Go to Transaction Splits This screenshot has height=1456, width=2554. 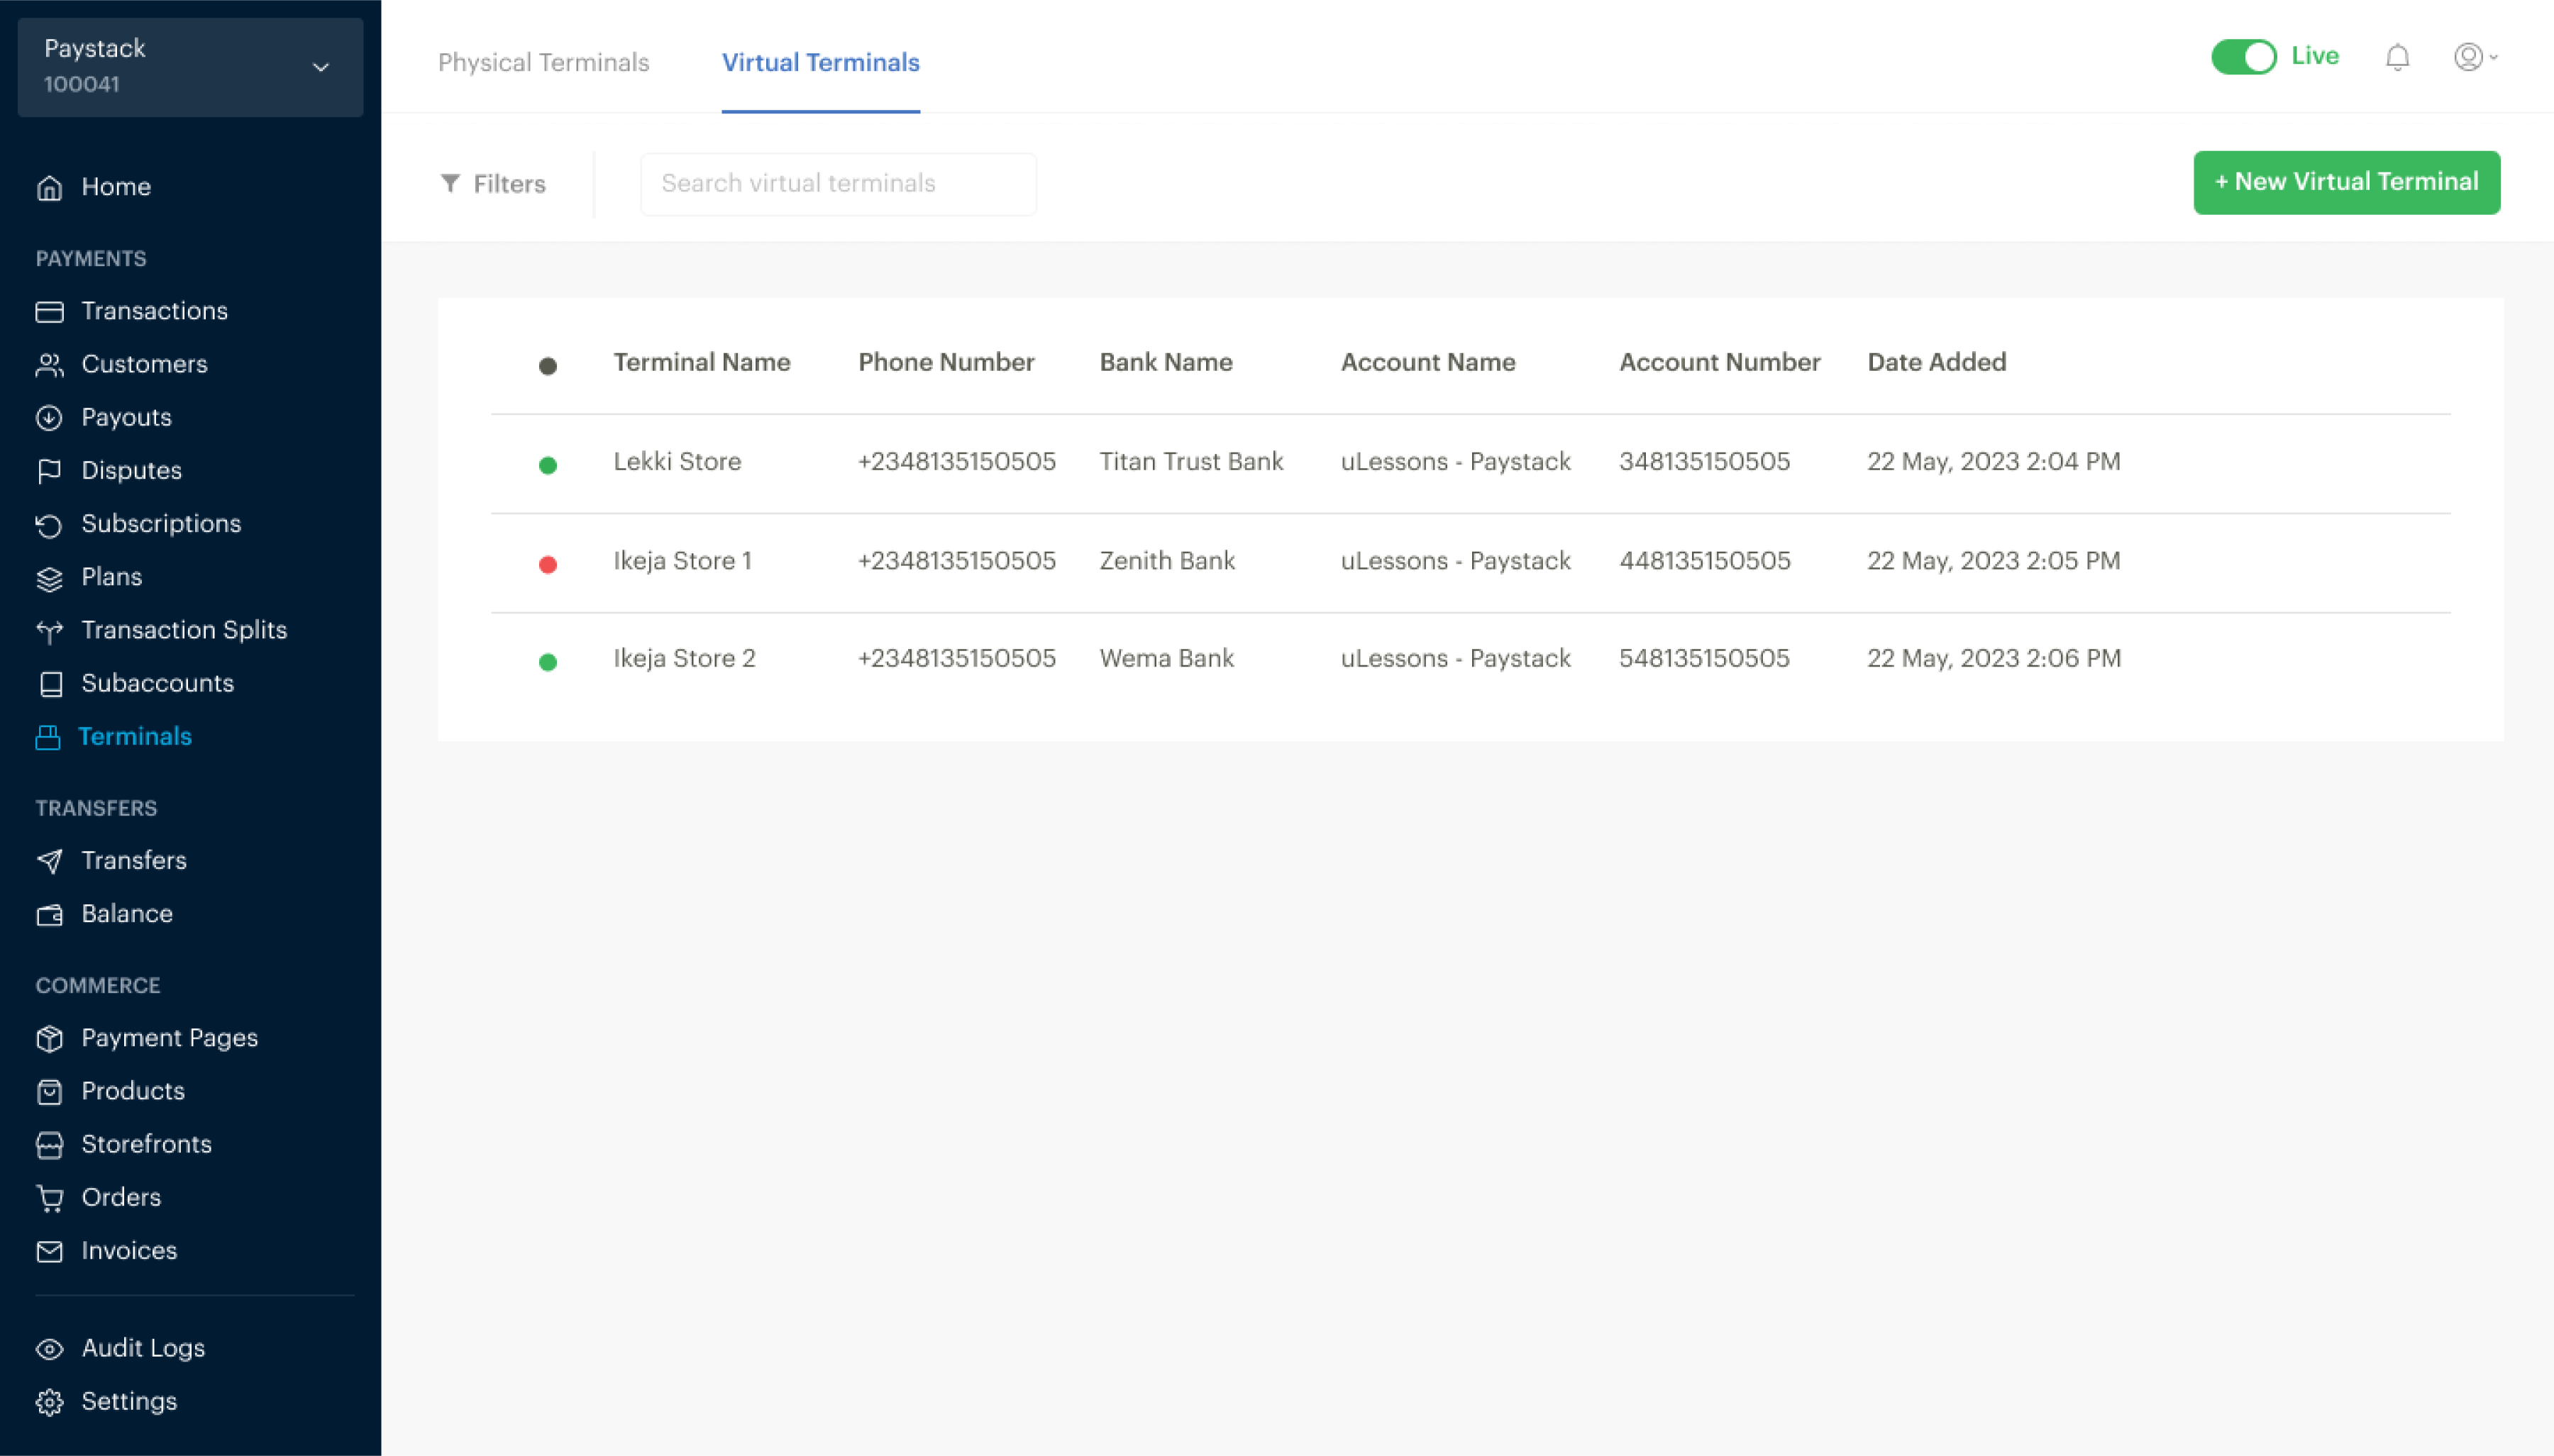pos(184,630)
